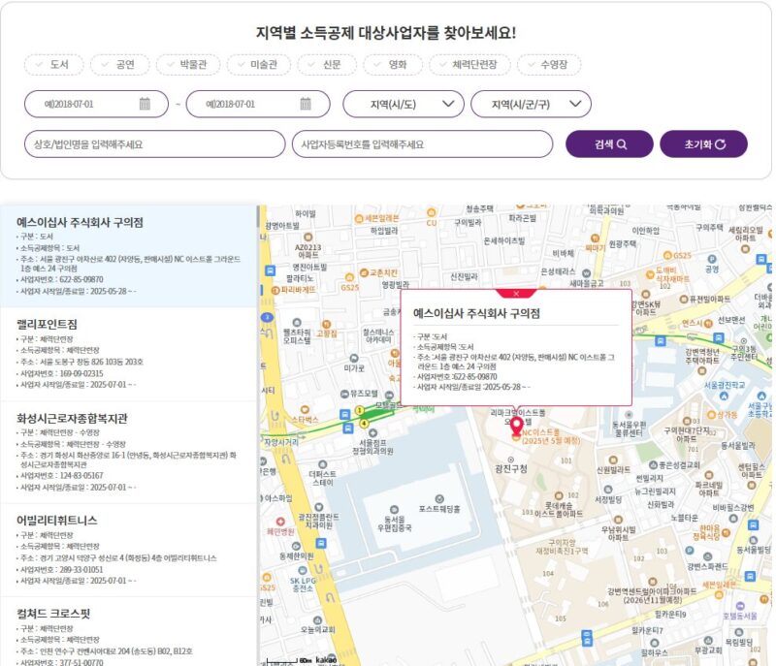
Task: Toggle the 영화 category filter
Action: [393, 65]
